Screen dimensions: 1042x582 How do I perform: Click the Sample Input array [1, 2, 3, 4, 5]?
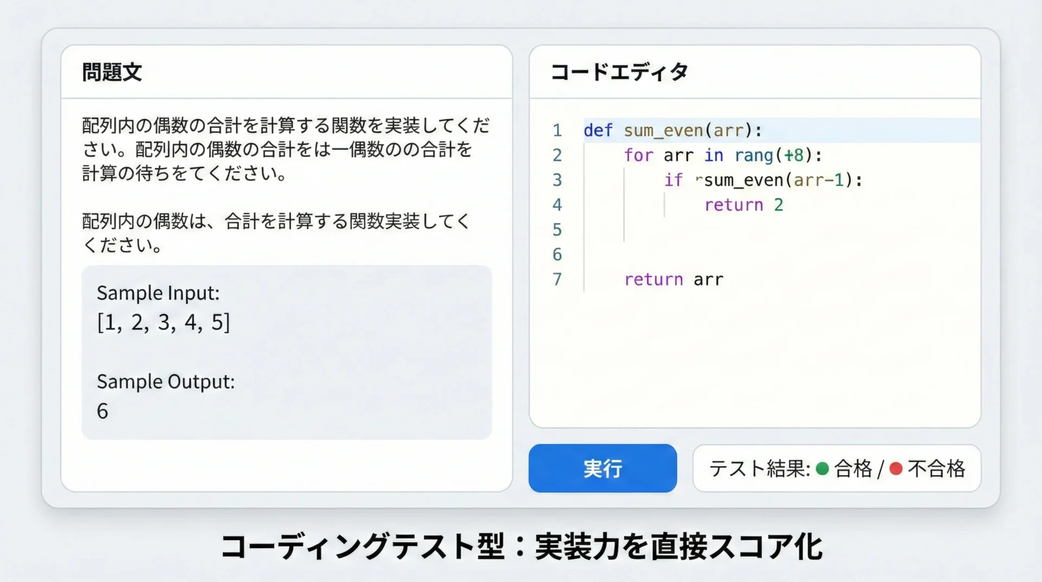point(163,322)
